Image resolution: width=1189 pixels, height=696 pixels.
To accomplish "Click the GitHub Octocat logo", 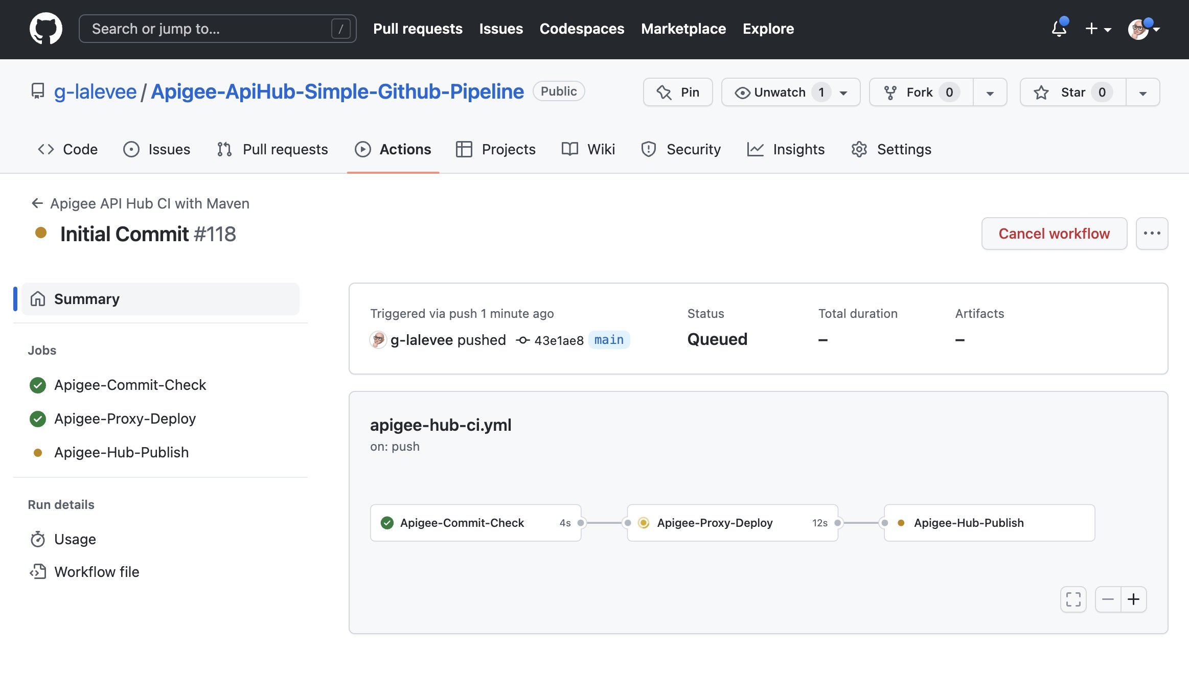I will point(46,29).
